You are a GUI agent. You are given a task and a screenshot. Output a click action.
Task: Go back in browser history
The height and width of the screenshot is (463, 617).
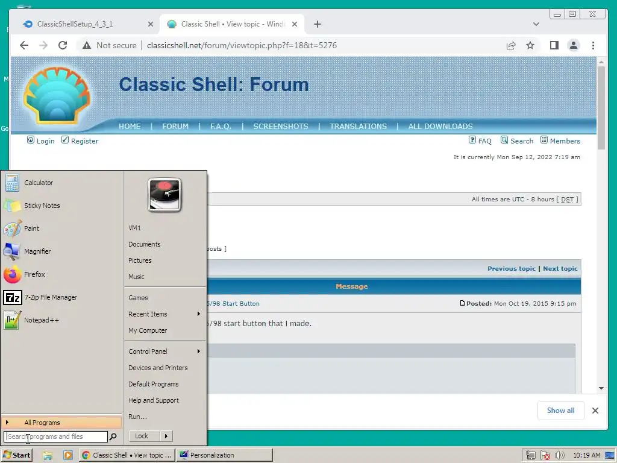point(24,45)
